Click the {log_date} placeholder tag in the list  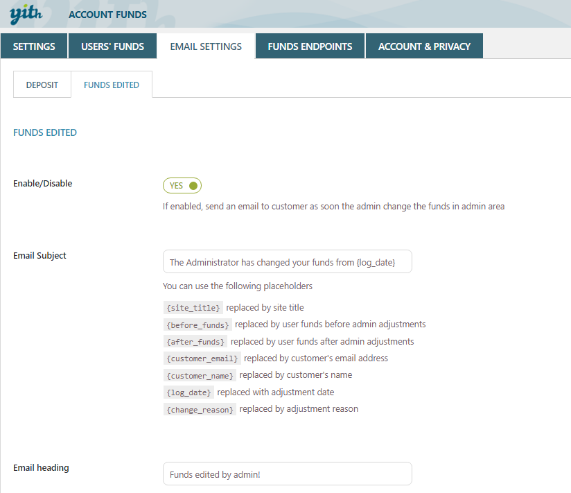coord(188,392)
